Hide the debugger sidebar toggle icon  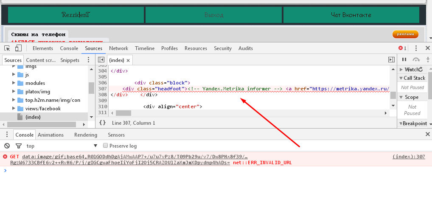pos(391,60)
